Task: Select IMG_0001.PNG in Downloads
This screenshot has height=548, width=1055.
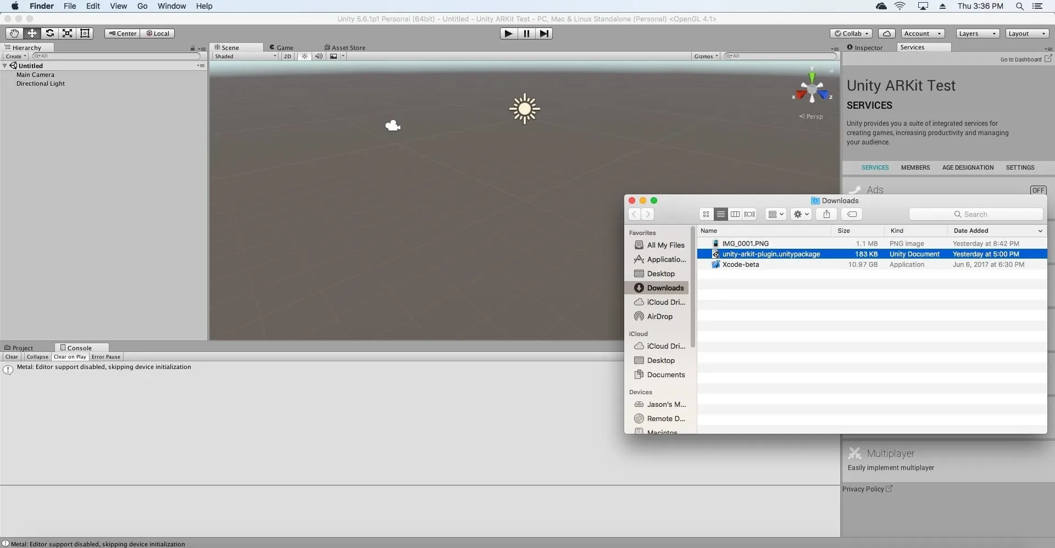Action: tap(872, 243)
